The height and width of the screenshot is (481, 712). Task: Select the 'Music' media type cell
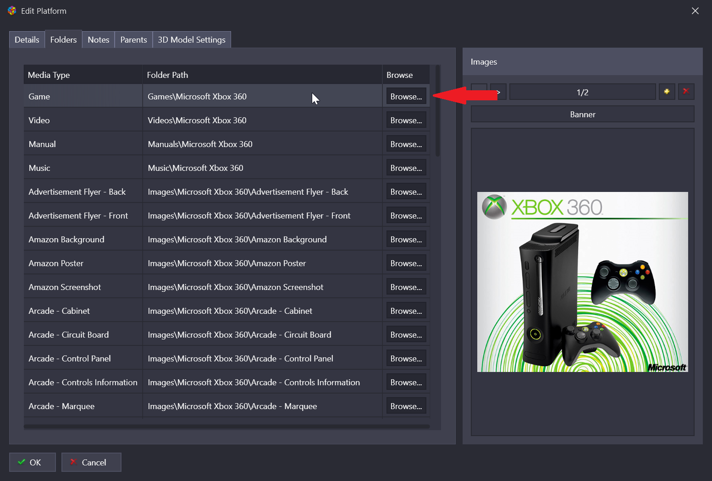(83, 168)
